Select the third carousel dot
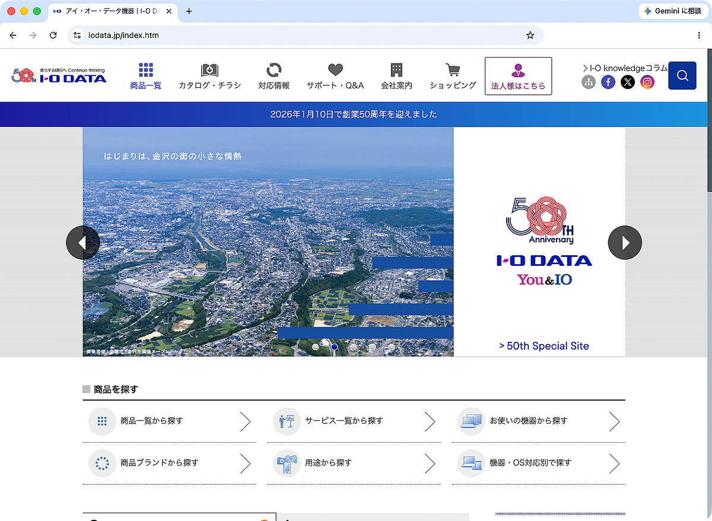The width and height of the screenshot is (712, 521). click(x=354, y=347)
